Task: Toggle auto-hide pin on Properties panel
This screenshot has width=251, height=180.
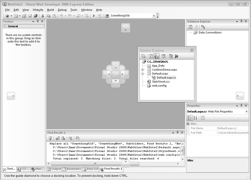Action: [241, 106]
